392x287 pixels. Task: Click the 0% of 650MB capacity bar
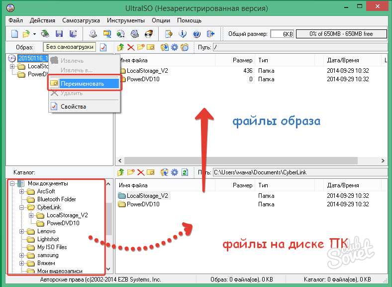(x=341, y=34)
